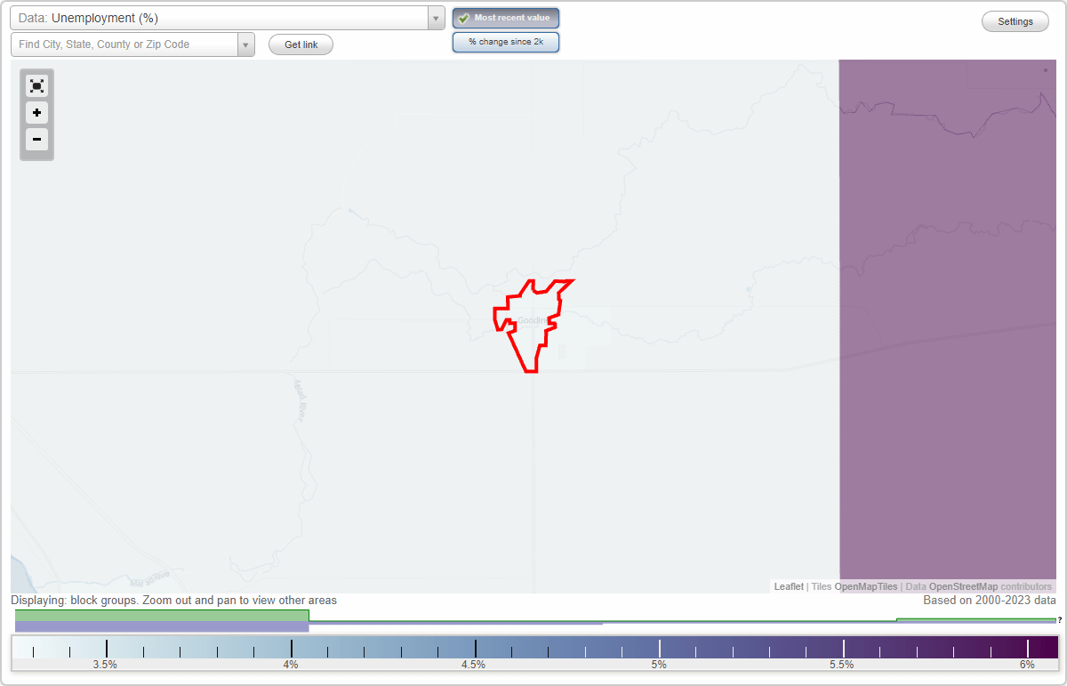Zoom out using the minus icon
Viewport: 1067px width, 686px height.
[x=36, y=140]
